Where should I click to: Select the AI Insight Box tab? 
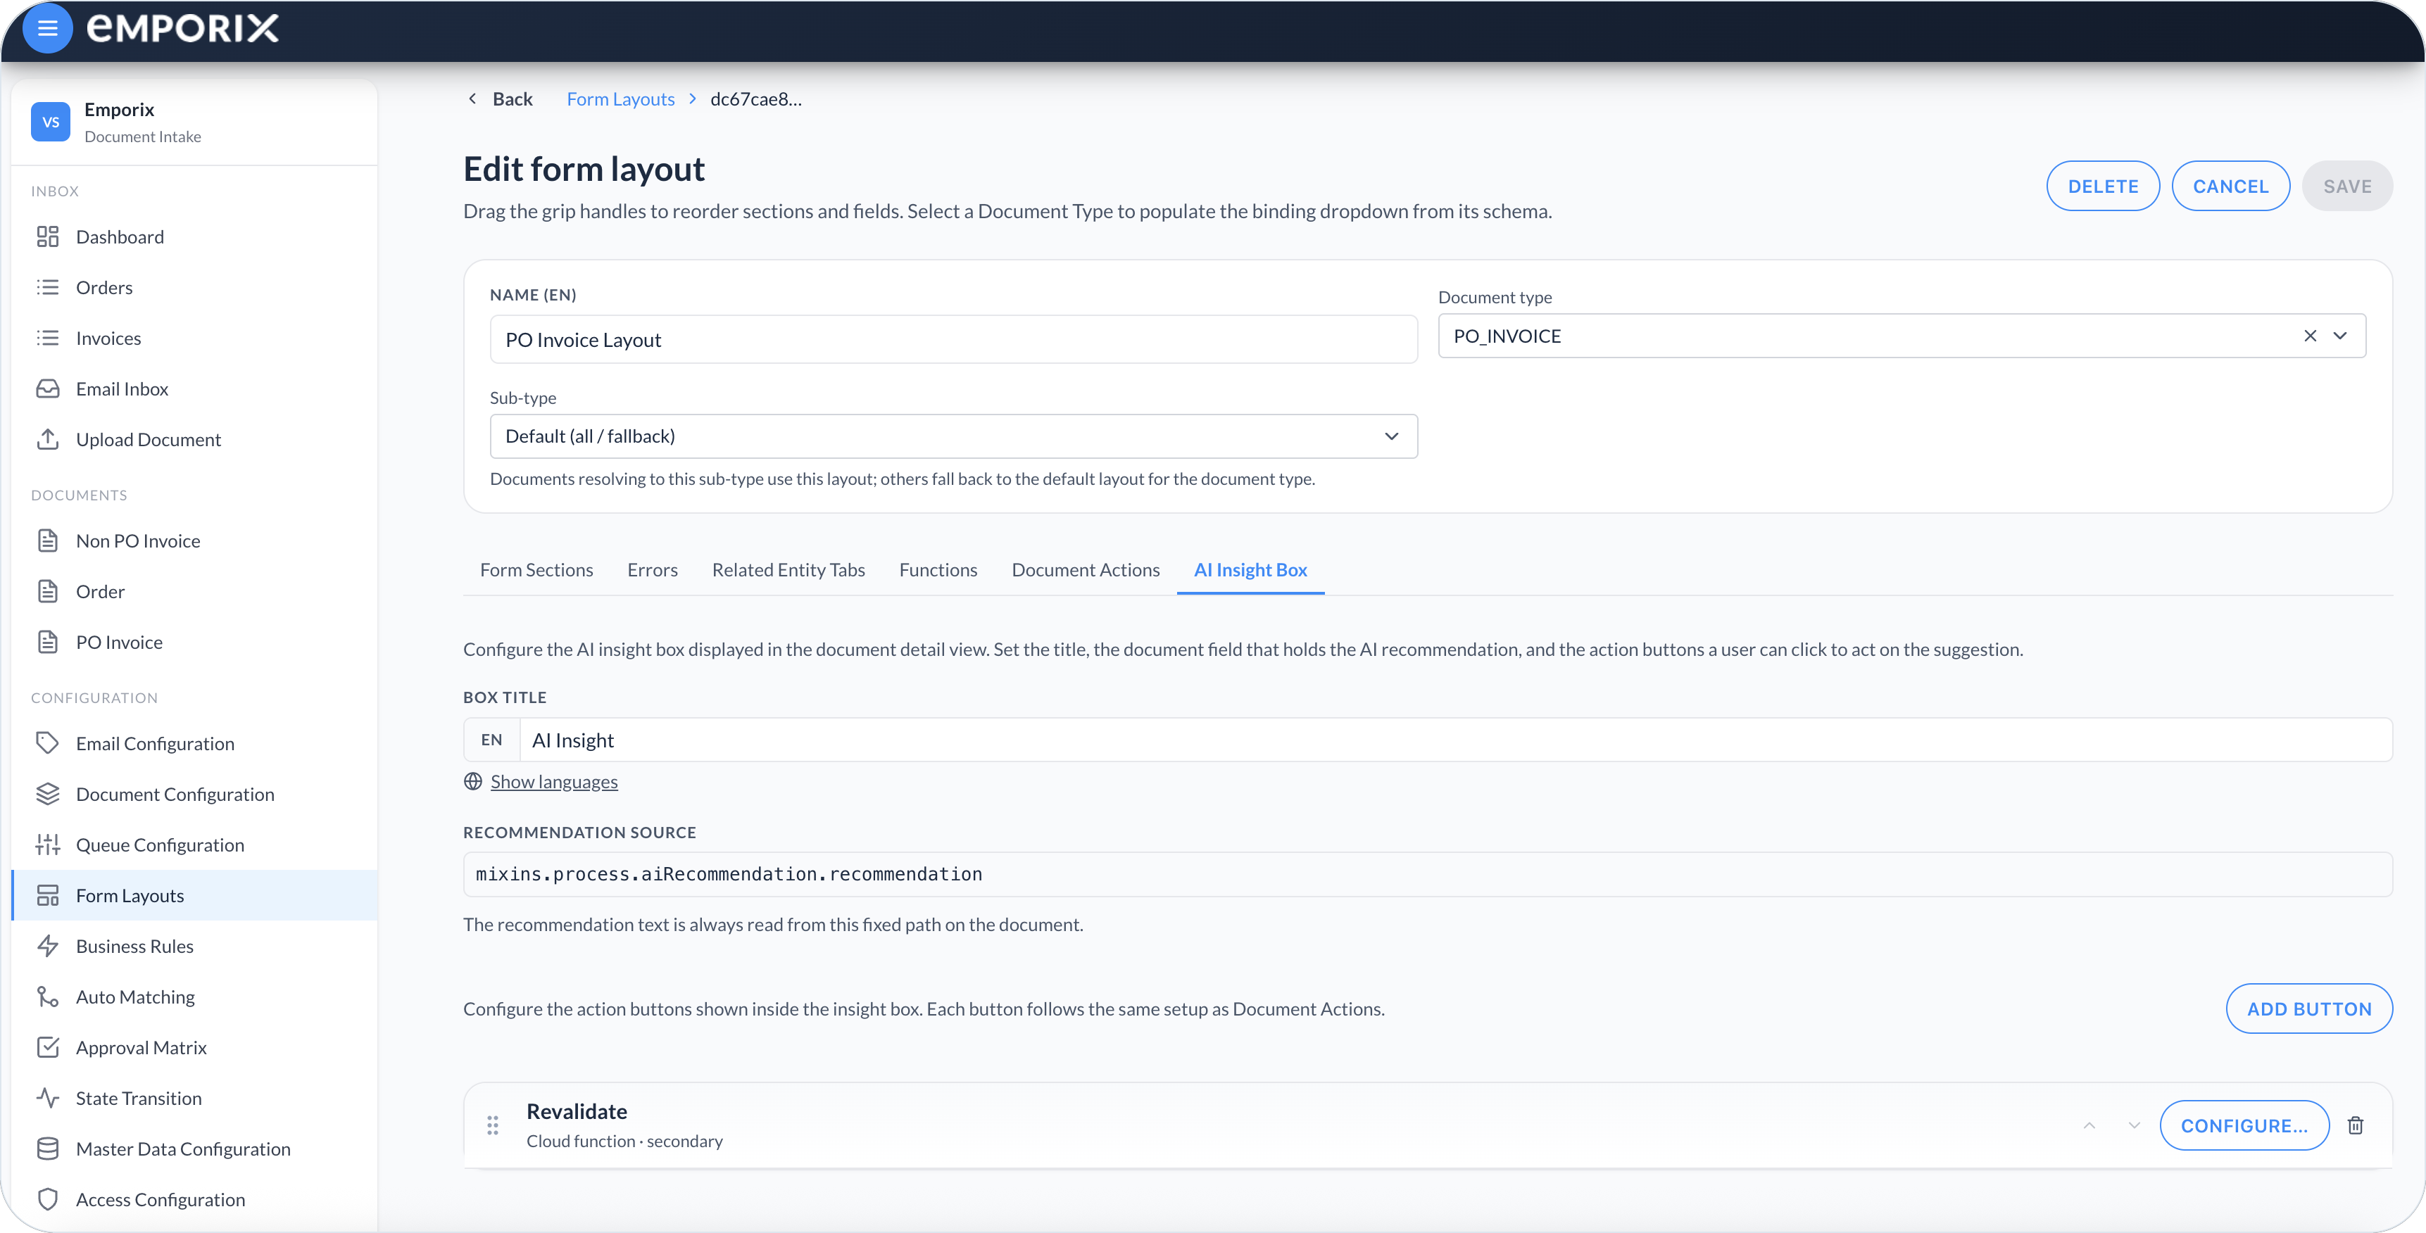[x=1251, y=570]
